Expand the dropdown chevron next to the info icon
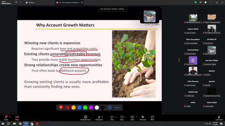This screenshot has width=225, height=126. [20, 2]
